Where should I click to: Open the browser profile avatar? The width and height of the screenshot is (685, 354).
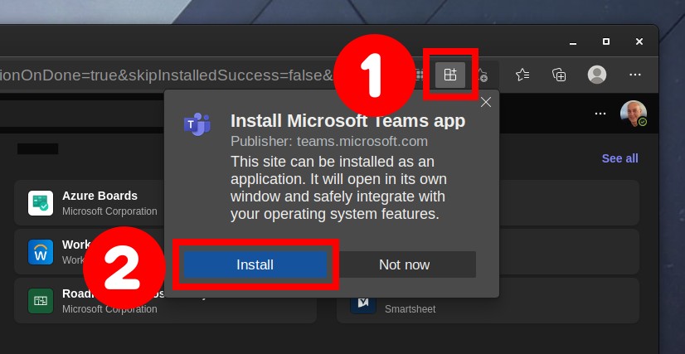point(597,75)
